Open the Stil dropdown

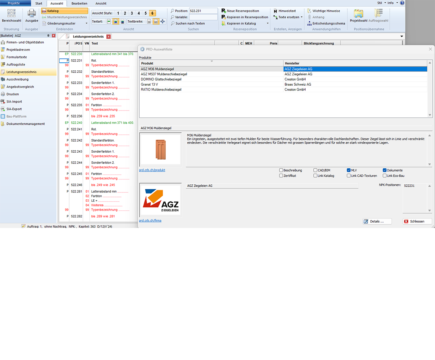coord(381,3)
